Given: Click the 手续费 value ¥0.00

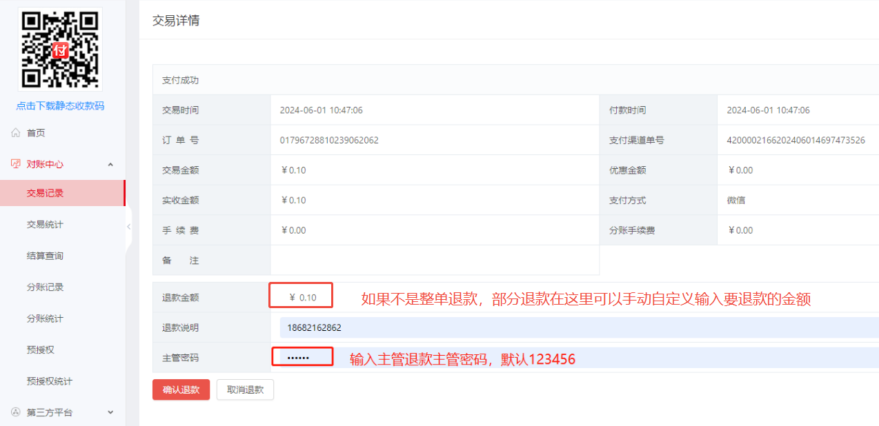Looking at the screenshot, I should pyautogui.click(x=293, y=230).
